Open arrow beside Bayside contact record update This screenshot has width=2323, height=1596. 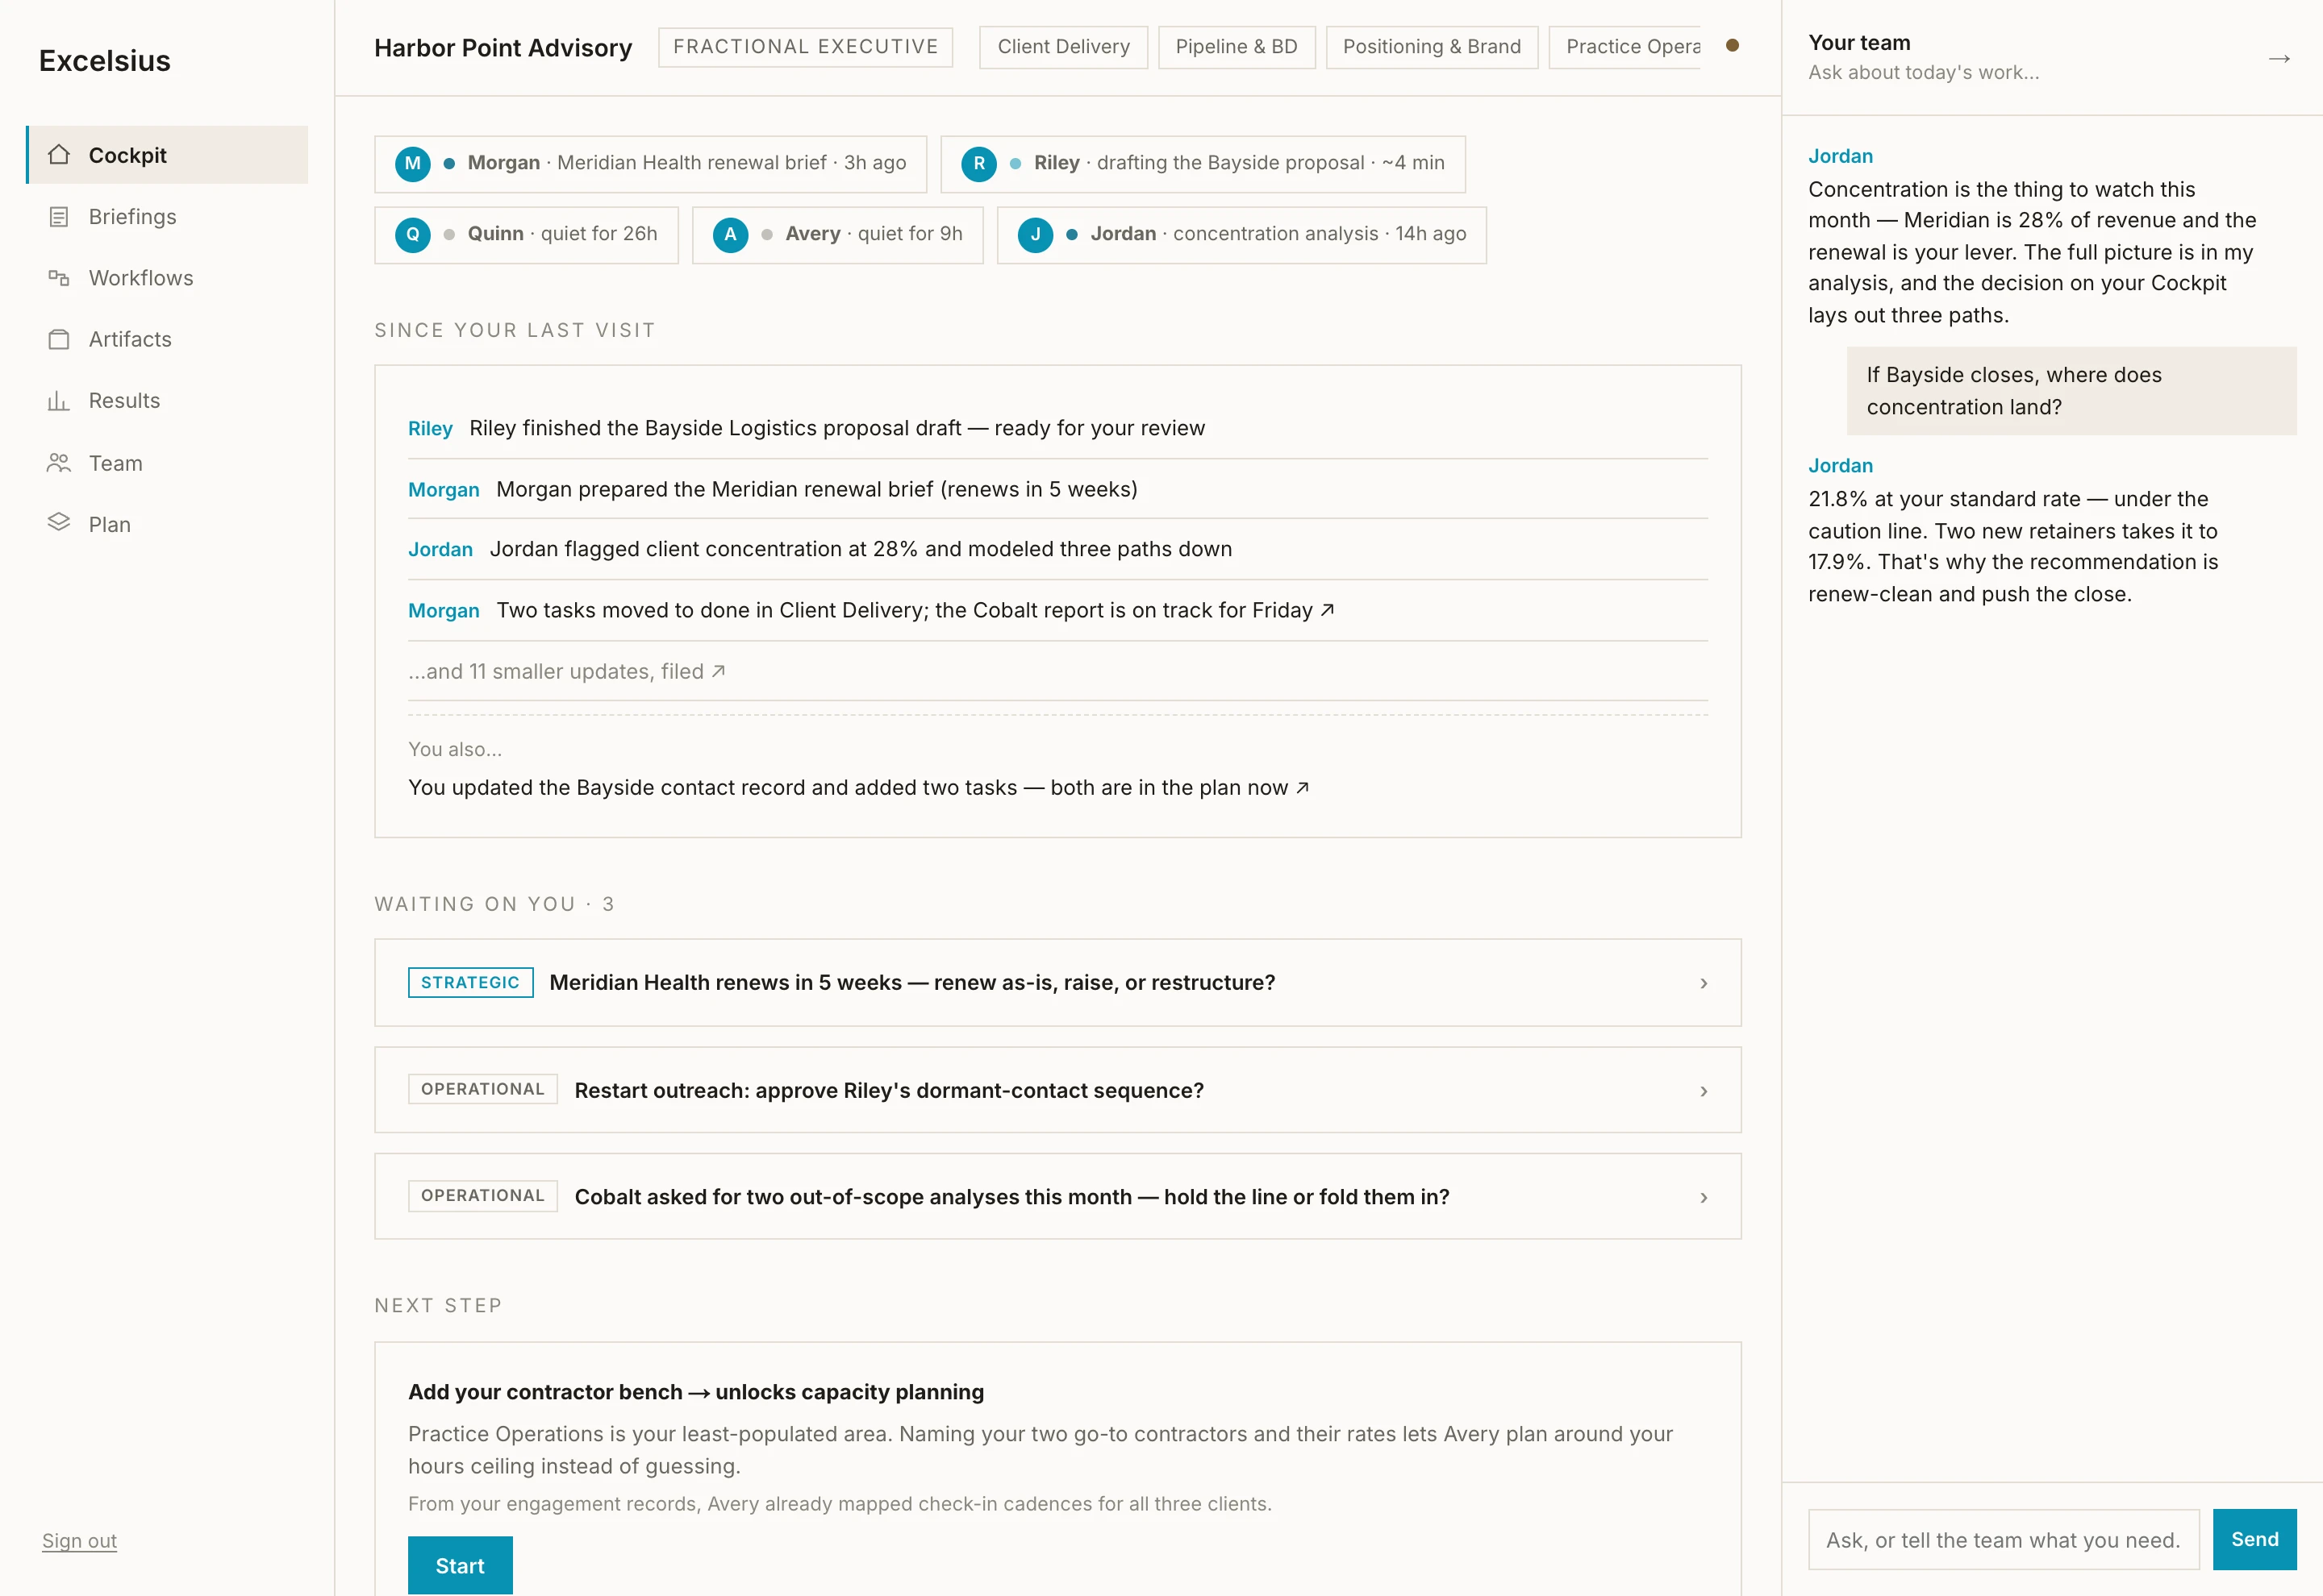coord(1303,788)
